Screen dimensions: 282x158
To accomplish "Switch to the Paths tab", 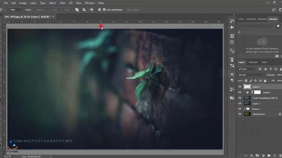I will coord(264,62).
